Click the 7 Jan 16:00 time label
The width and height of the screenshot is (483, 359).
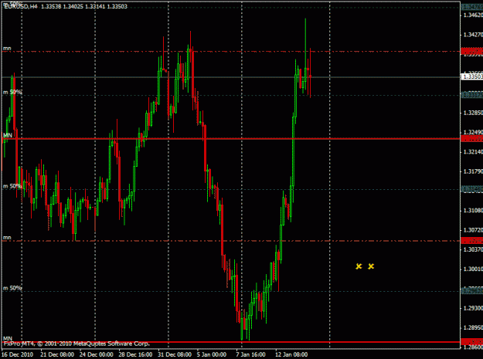250,354
